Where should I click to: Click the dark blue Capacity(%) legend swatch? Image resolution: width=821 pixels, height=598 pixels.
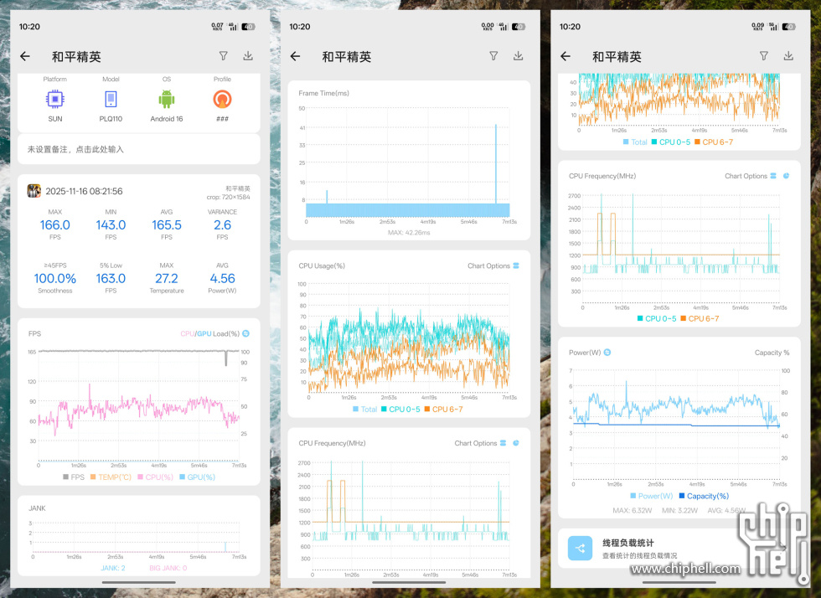[x=682, y=496]
